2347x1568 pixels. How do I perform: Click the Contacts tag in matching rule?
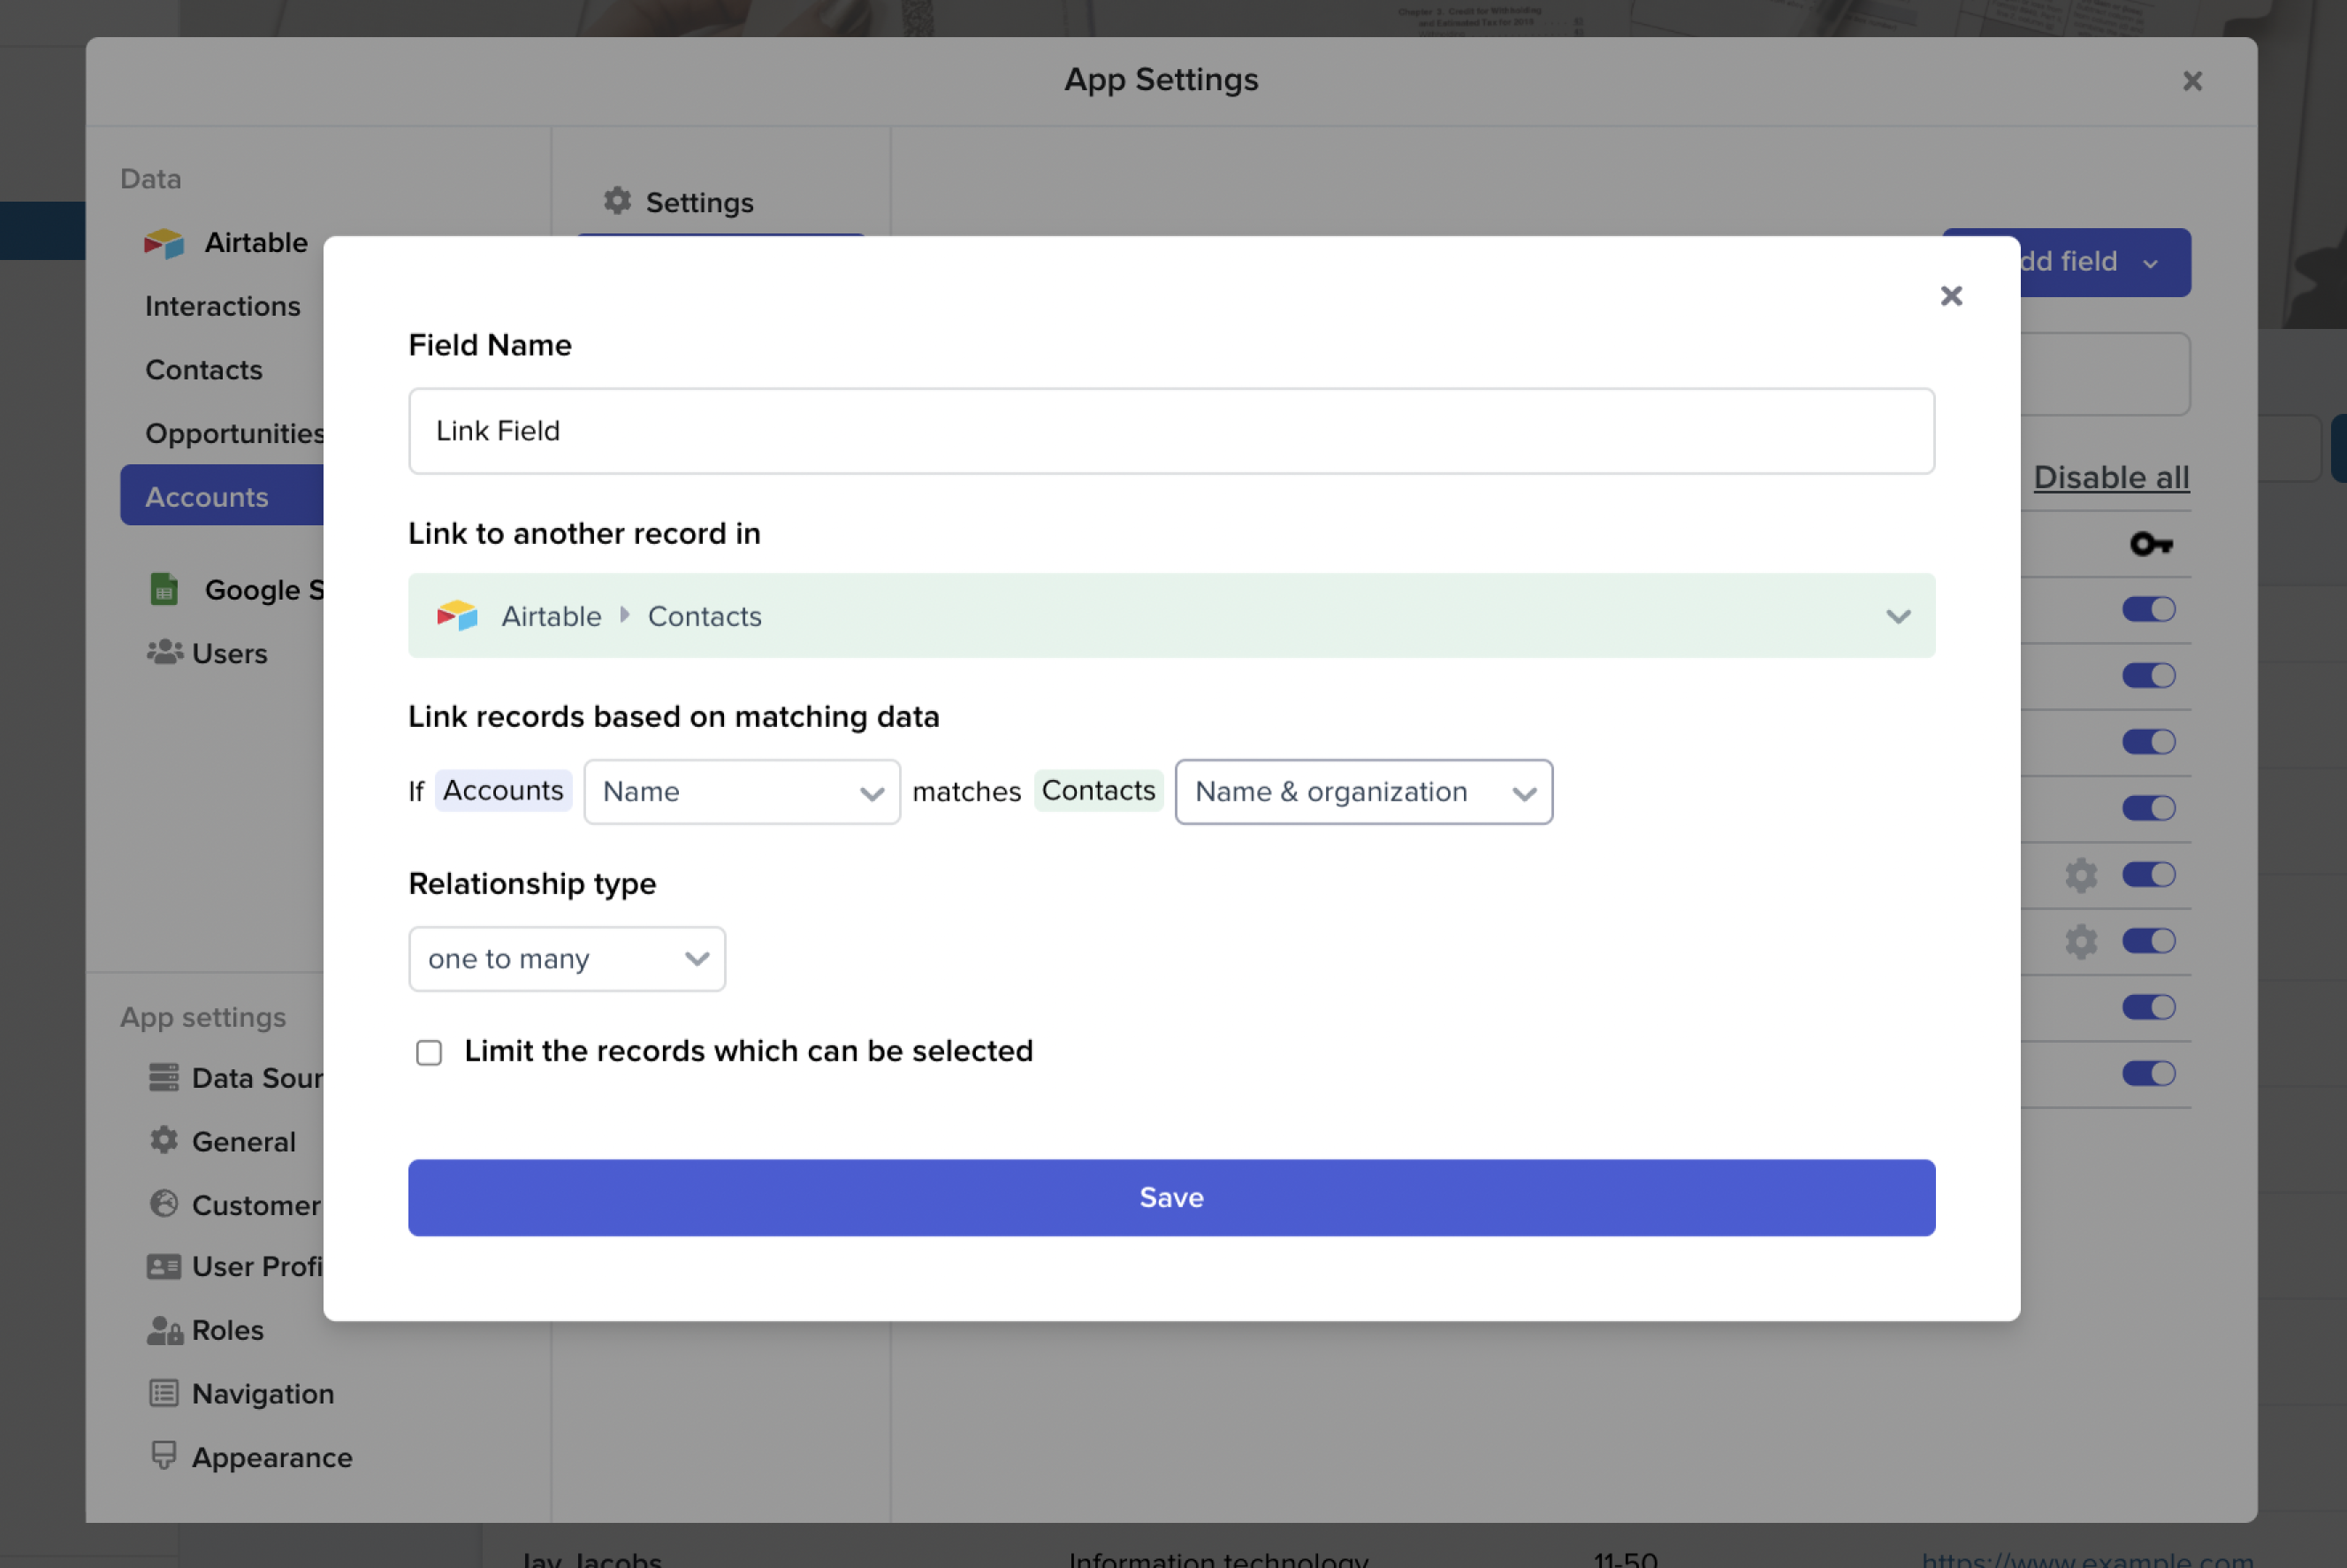[1098, 791]
